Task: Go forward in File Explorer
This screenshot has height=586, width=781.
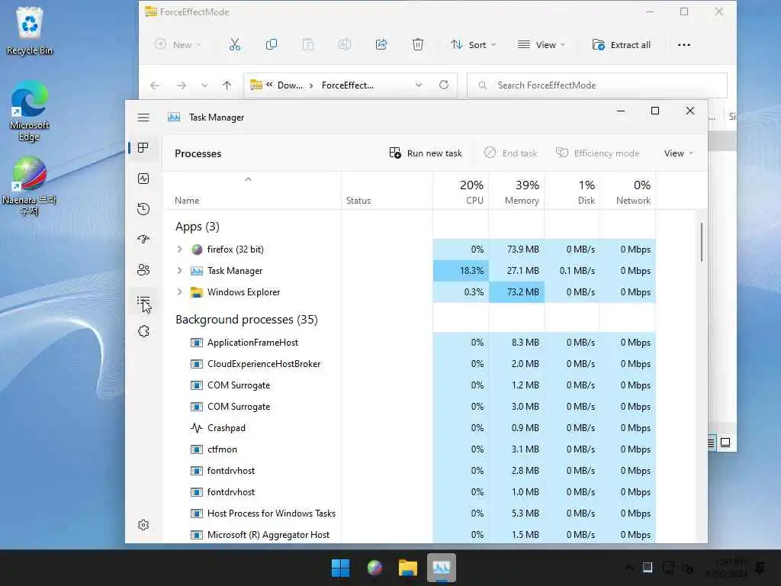Action: (182, 85)
